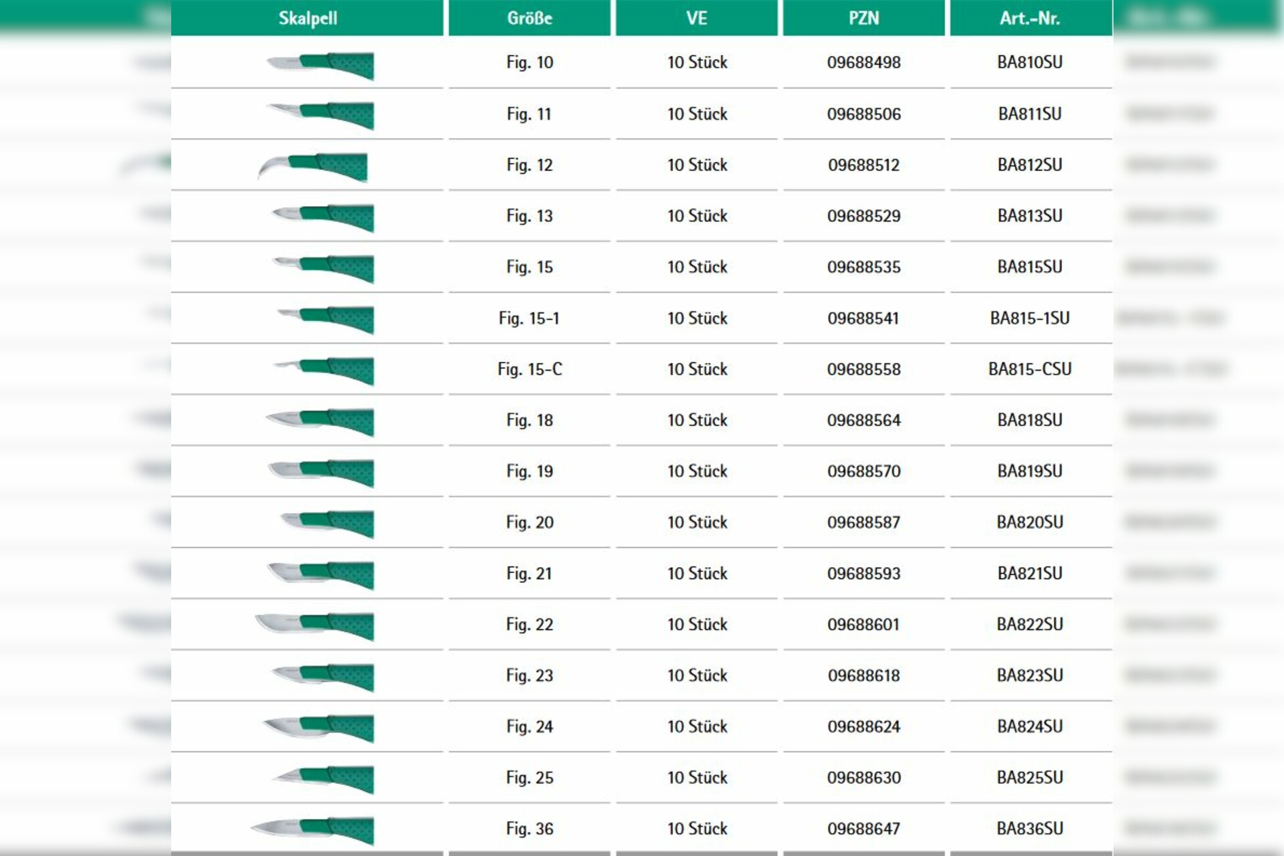Click the Fig. 19 scalpel image
The height and width of the screenshot is (856, 1284).
click(x=321, y=473)
